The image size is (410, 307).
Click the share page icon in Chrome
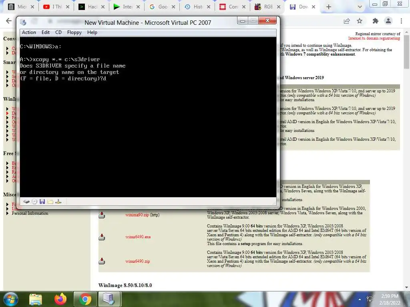click(x=347, y=21)
